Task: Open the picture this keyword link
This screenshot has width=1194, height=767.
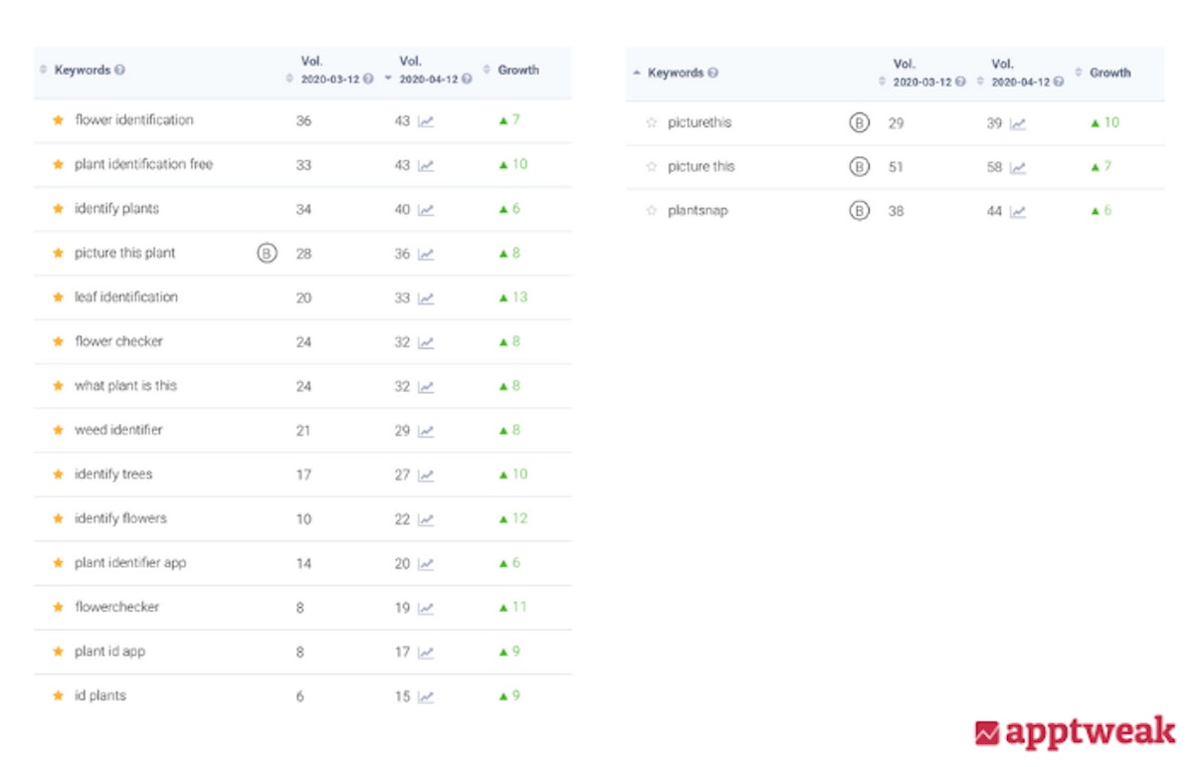Action: tap(700, 167)
